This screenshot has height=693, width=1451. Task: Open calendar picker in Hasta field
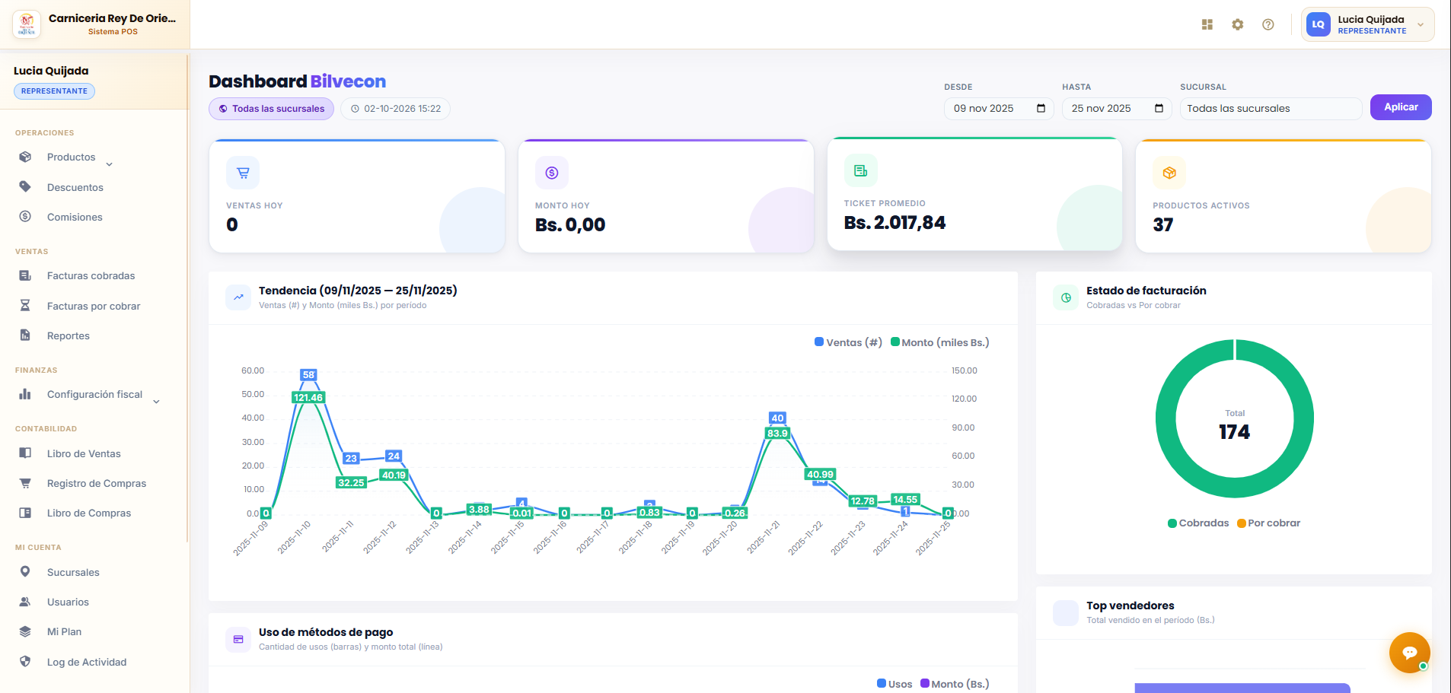(x=1159, y=108)
